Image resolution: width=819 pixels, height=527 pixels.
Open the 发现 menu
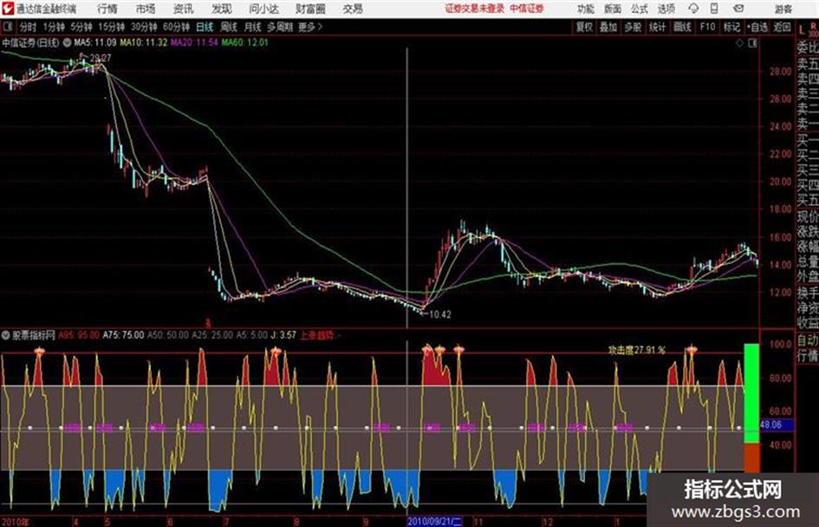point(222,9)
